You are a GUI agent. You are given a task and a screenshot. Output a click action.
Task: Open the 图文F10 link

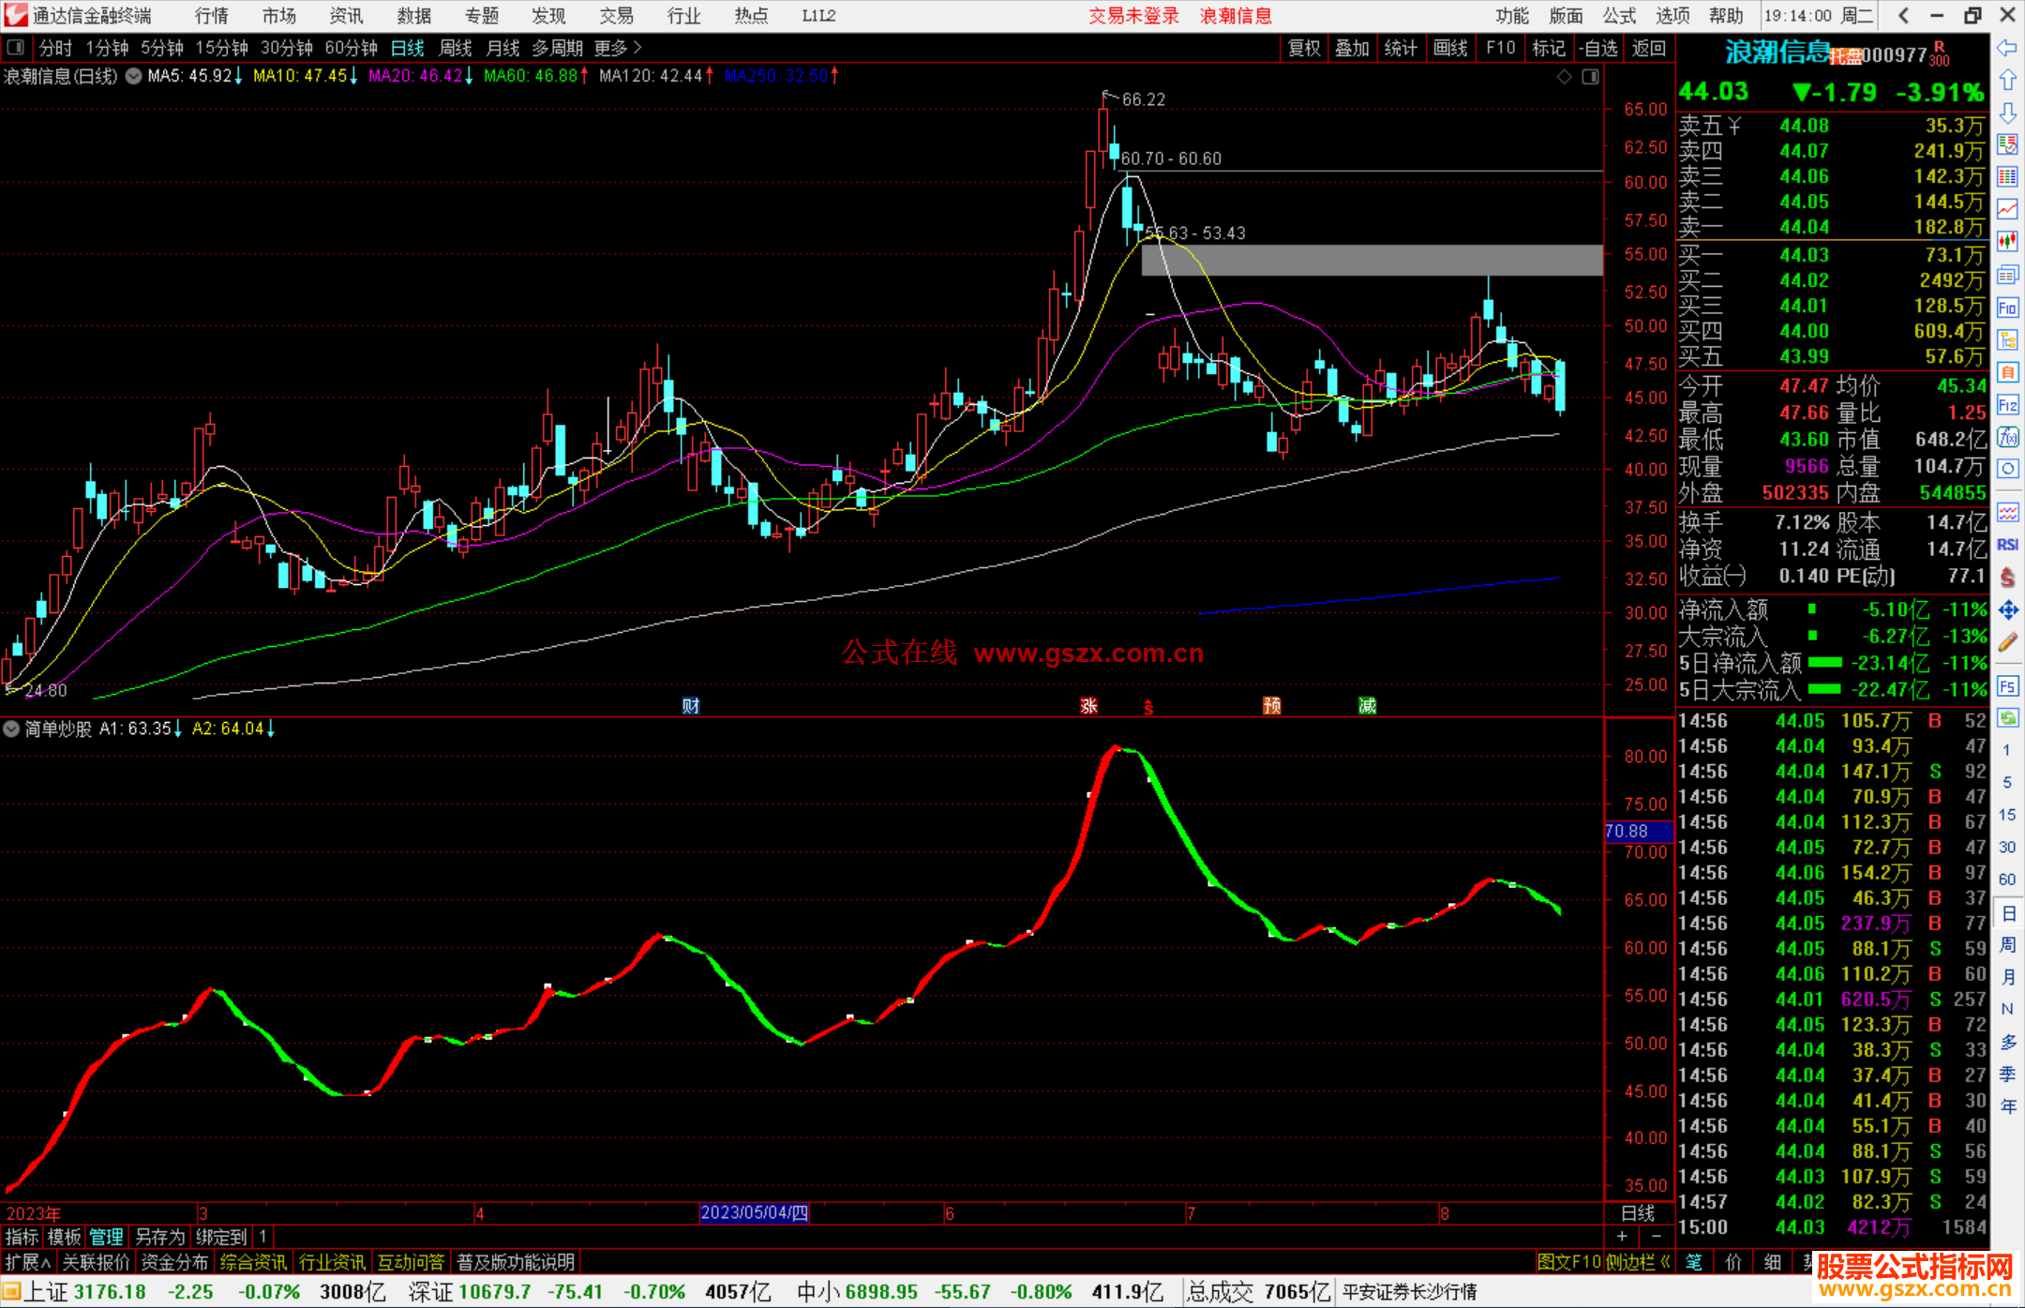[x=1568, y=1262]
